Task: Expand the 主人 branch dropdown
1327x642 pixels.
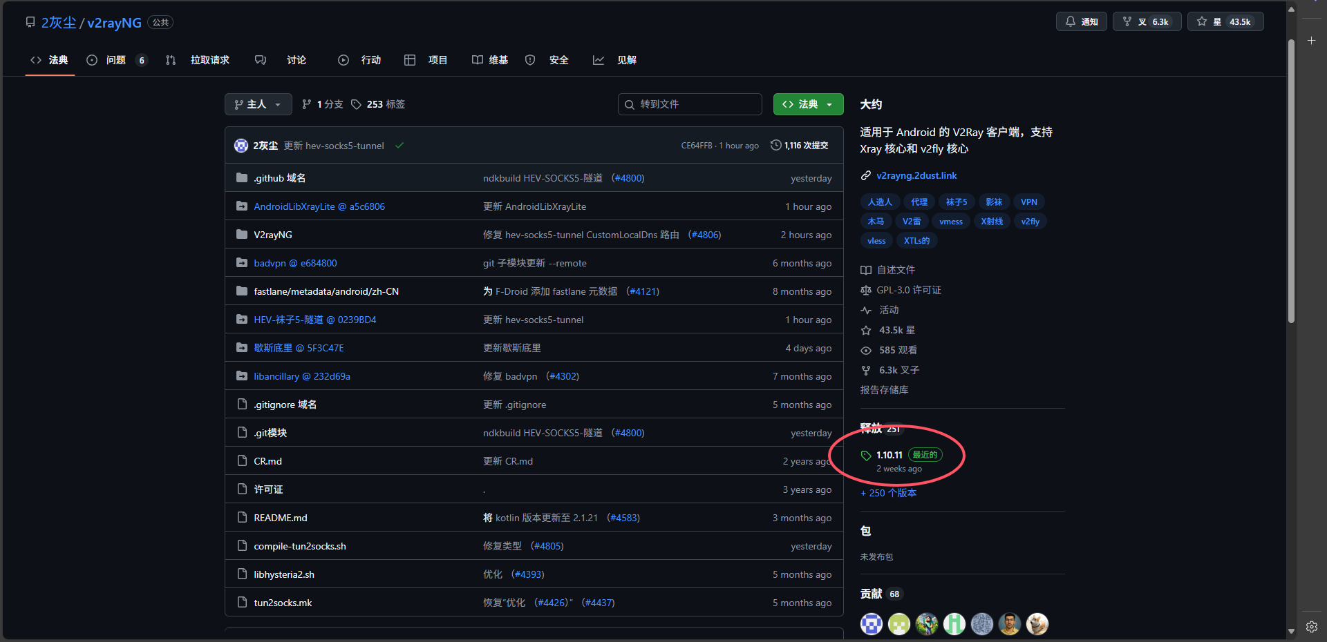Action: point(258,104)
